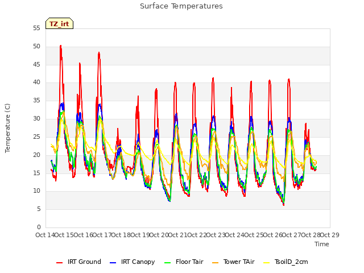Toggle the IRT Ground legend entry
Screen dimensions: 364x273
coord(78,262)
